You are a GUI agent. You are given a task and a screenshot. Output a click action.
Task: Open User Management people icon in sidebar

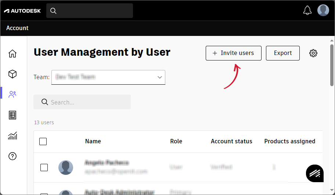[12, 95]
